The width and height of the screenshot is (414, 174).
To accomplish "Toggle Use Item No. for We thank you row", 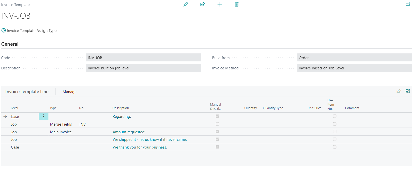I will coord(335,147).
